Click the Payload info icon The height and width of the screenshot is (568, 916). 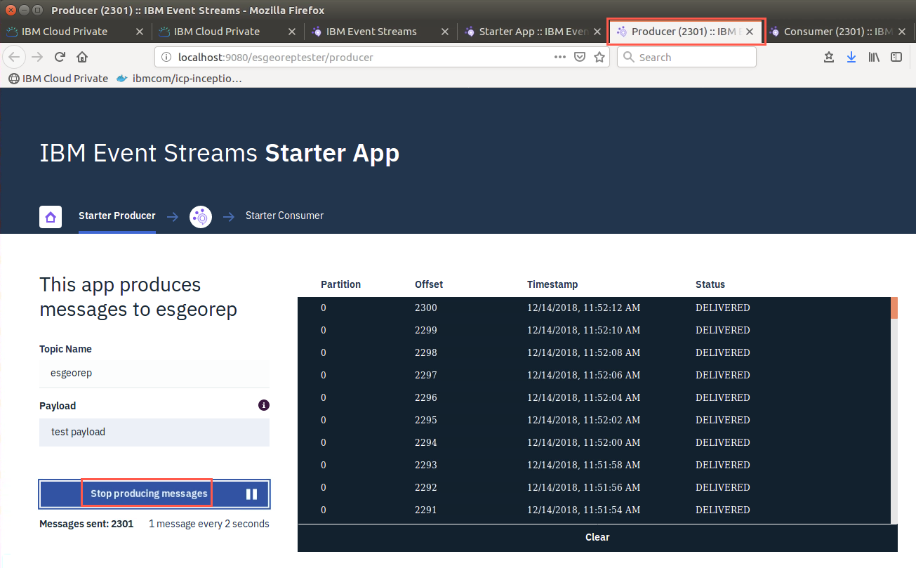tap(264, 405)
